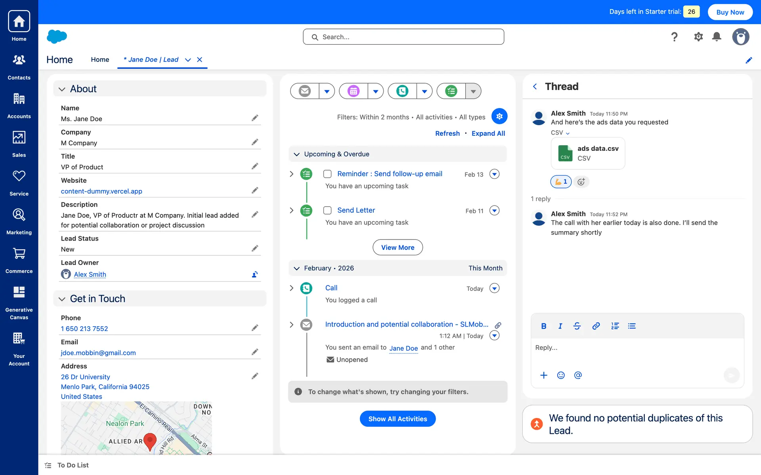Open the dropdown next to the email icon
The height and width of the screenshot is (475, 761).
327,91
